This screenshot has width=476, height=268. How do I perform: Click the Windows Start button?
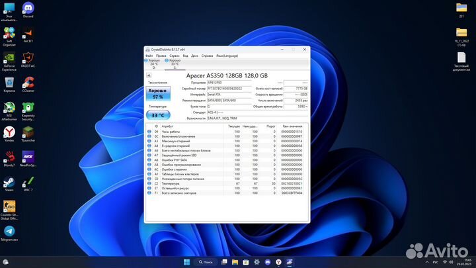pyautogui.click(x=186, y=261)
